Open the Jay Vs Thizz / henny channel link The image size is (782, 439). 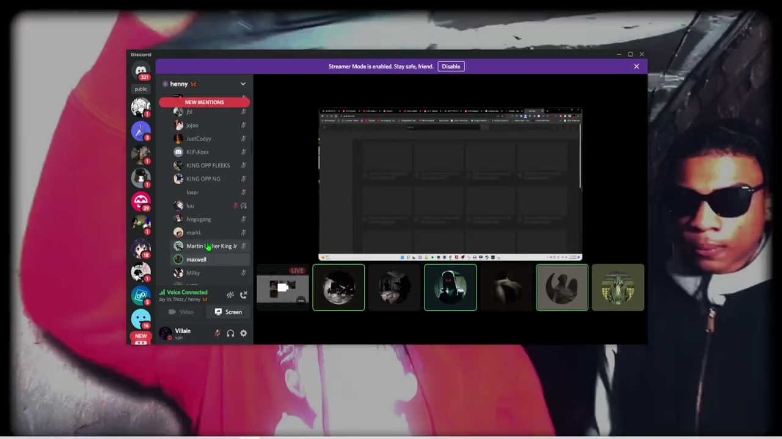coord(183,299)
